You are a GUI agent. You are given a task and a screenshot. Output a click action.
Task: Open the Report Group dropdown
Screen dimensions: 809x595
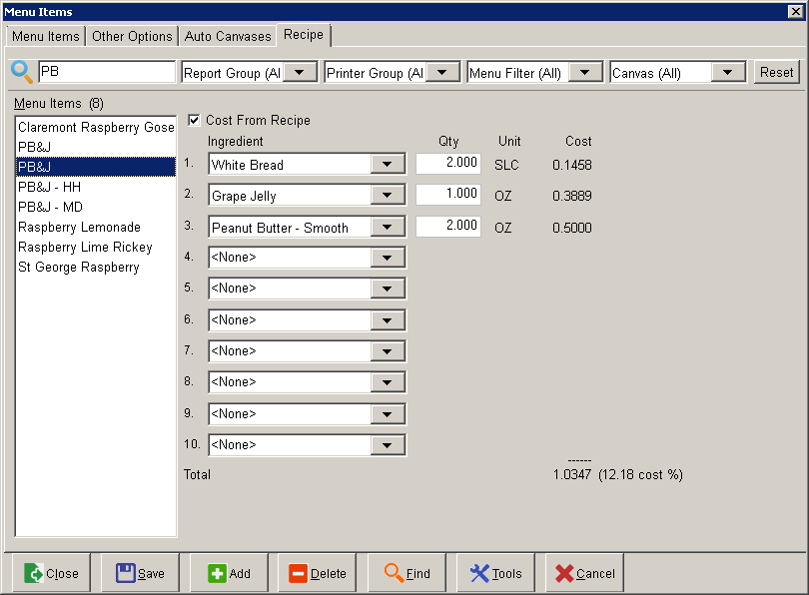coord(300,72)
